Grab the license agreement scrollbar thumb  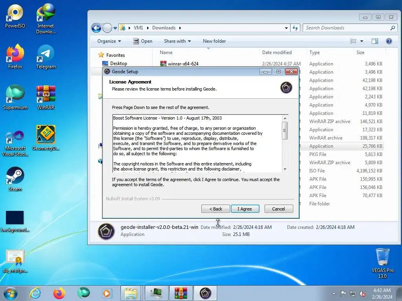pyautogui.click(x=285, y=131)
